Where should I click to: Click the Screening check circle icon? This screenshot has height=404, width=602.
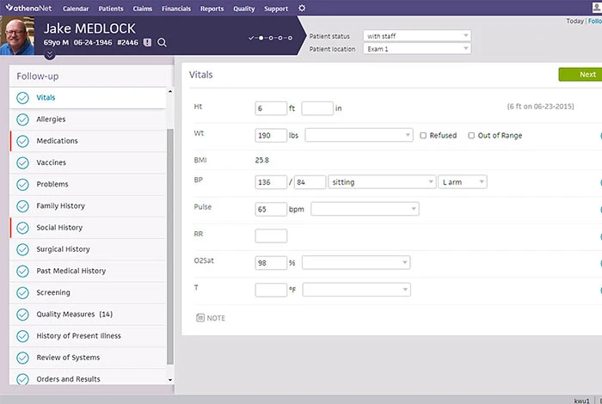pyautogui.click(x=22, y=293)
